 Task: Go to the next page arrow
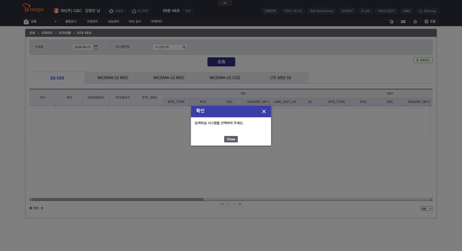point(234,204)
